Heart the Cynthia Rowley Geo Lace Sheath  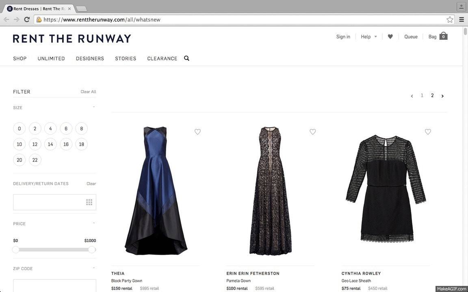pos(428,131)
